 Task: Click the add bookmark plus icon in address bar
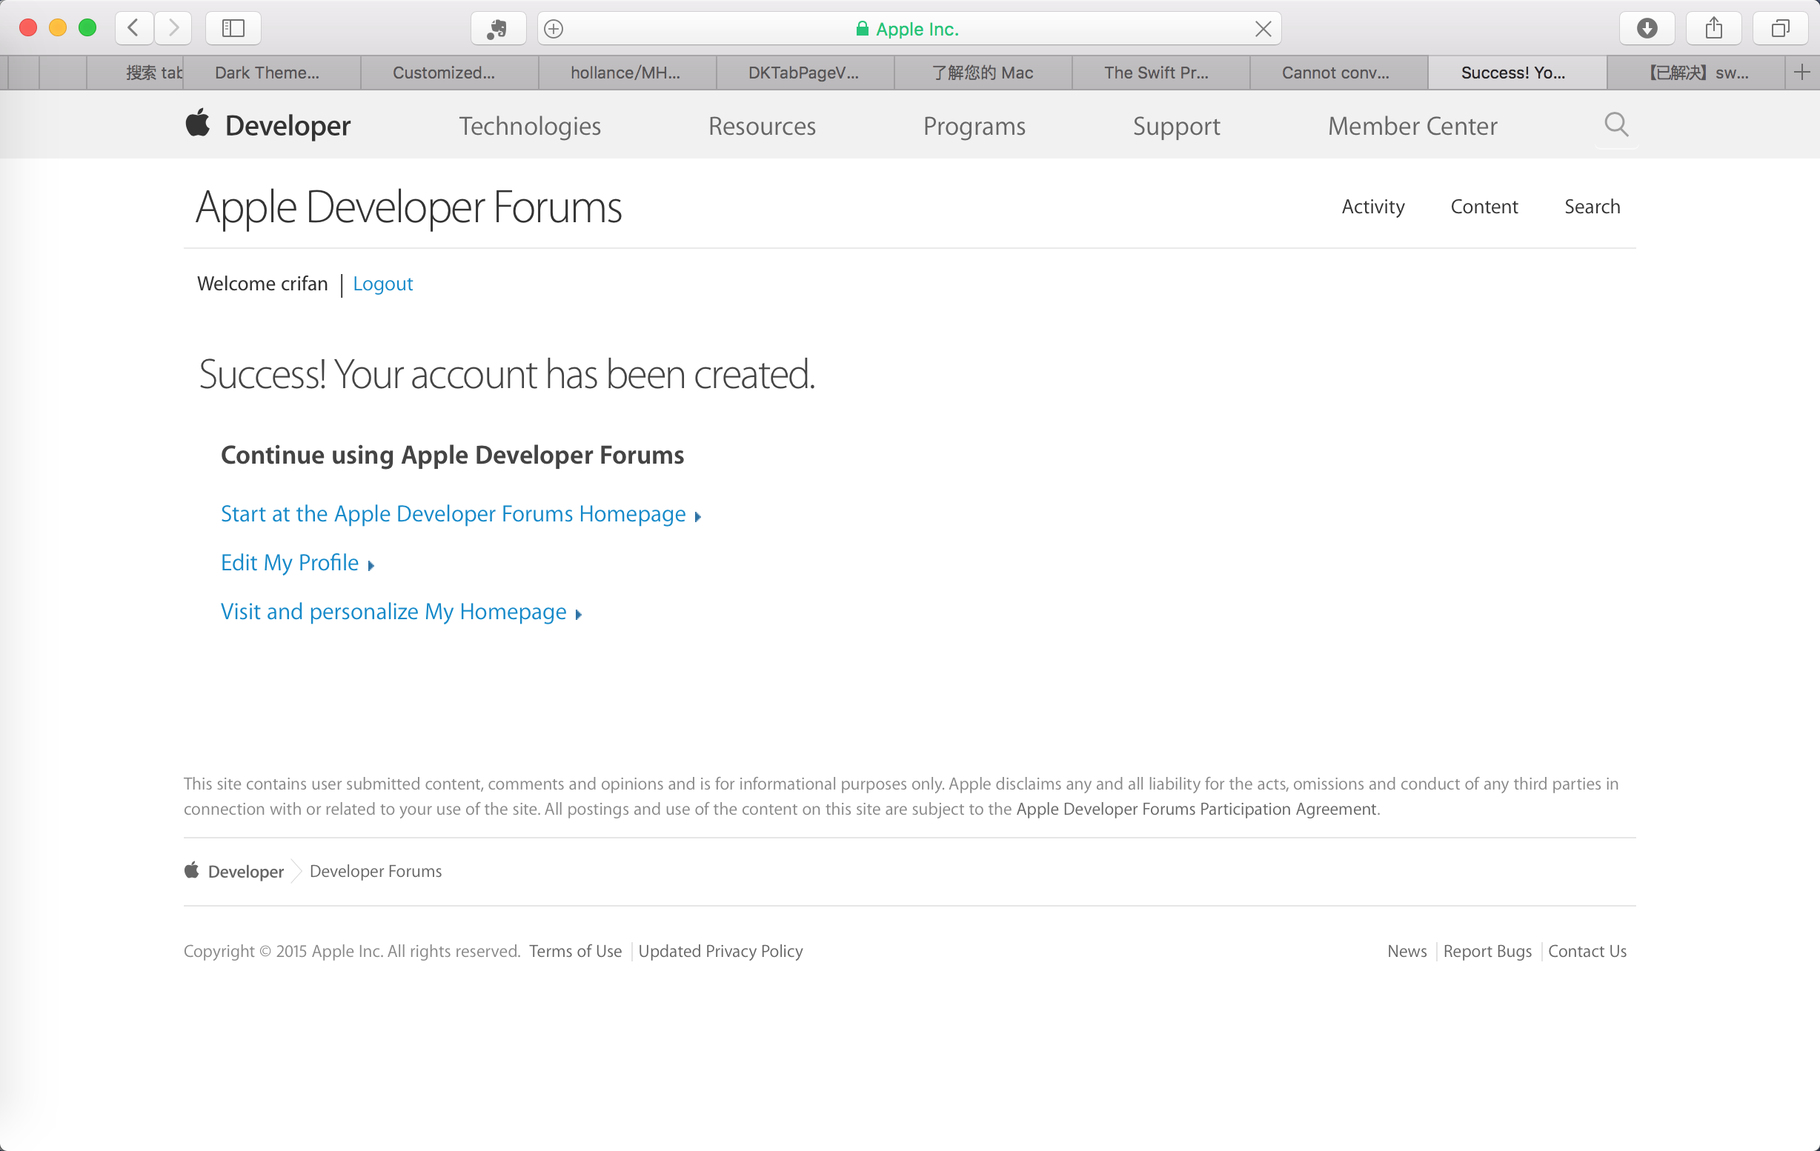[x=554, y=29]
